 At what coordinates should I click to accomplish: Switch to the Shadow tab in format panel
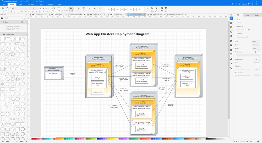pos(257,15)
